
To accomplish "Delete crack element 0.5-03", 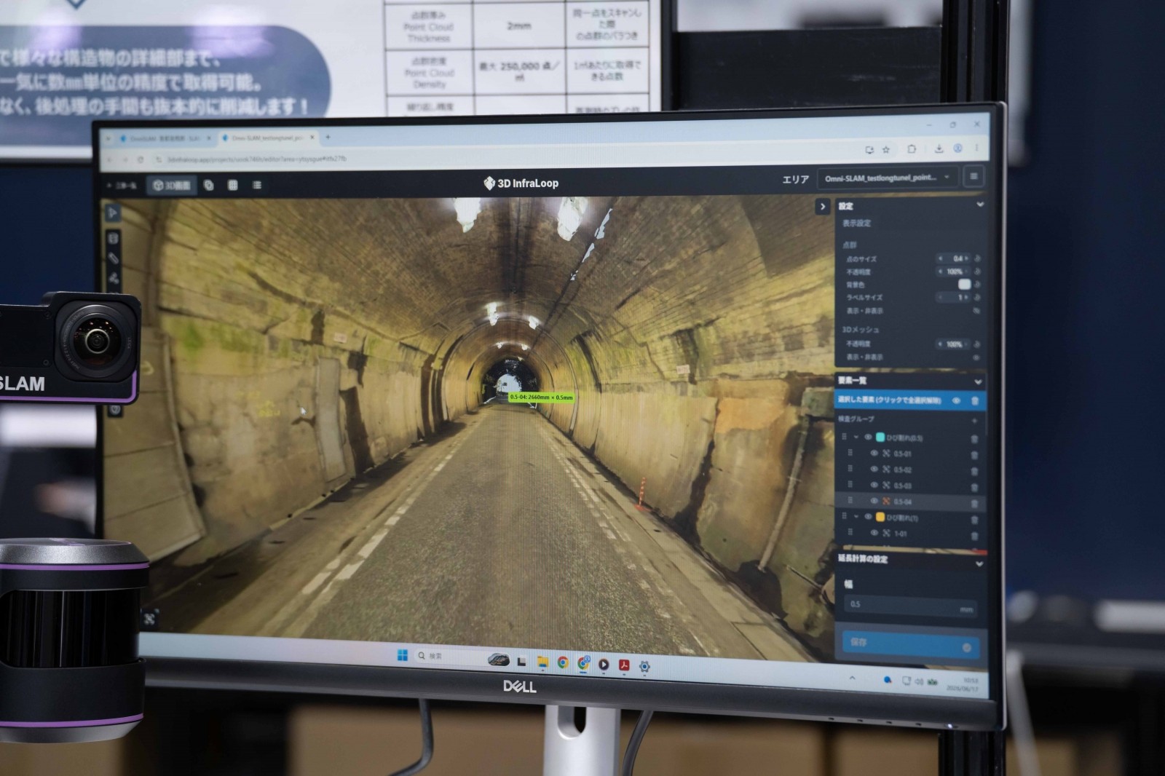I will coord(974,487).
